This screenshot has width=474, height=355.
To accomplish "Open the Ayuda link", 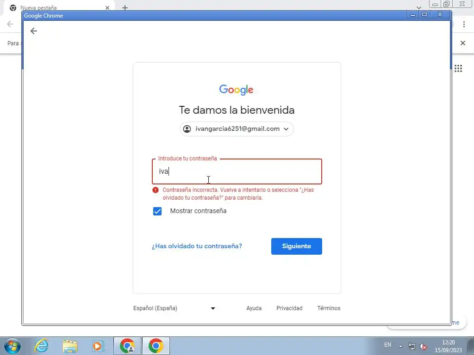I will tap(254, 308).
